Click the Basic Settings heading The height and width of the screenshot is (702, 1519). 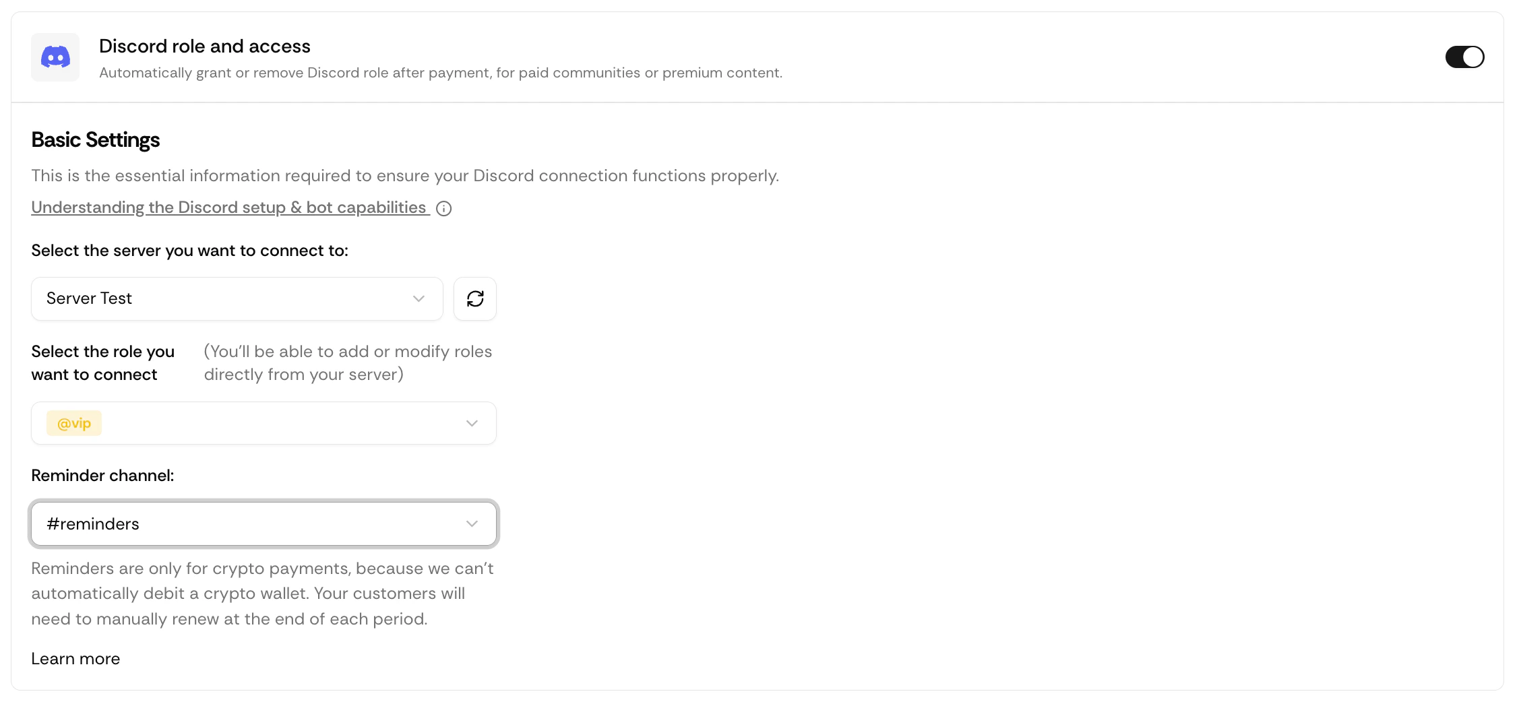pyautogui.click(x=95, y=140)
